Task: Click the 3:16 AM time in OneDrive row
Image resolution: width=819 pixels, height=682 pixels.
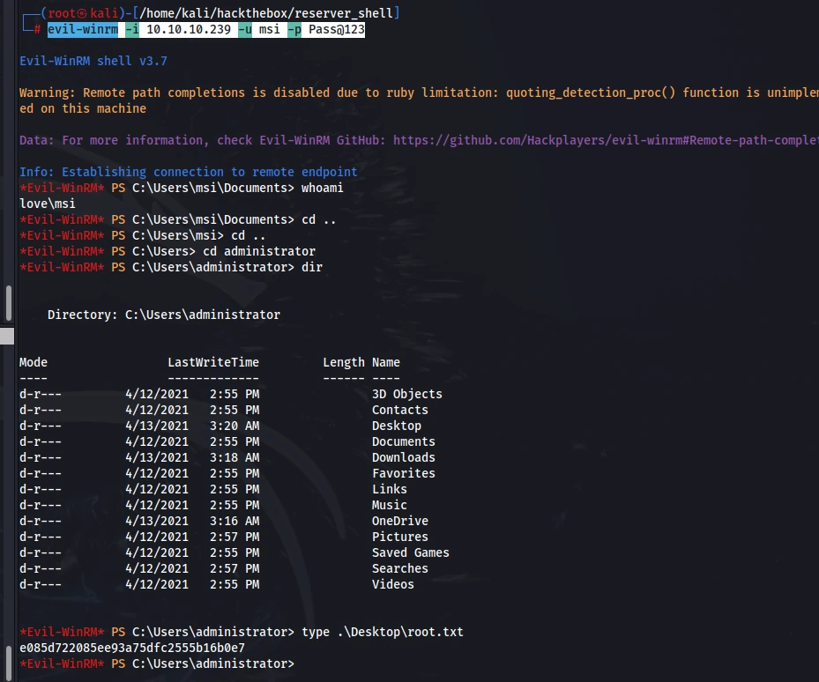Action: coord(235,521)
